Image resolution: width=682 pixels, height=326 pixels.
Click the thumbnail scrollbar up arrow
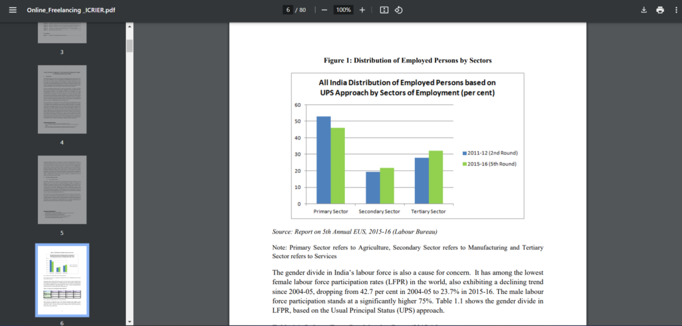[129, 26]
